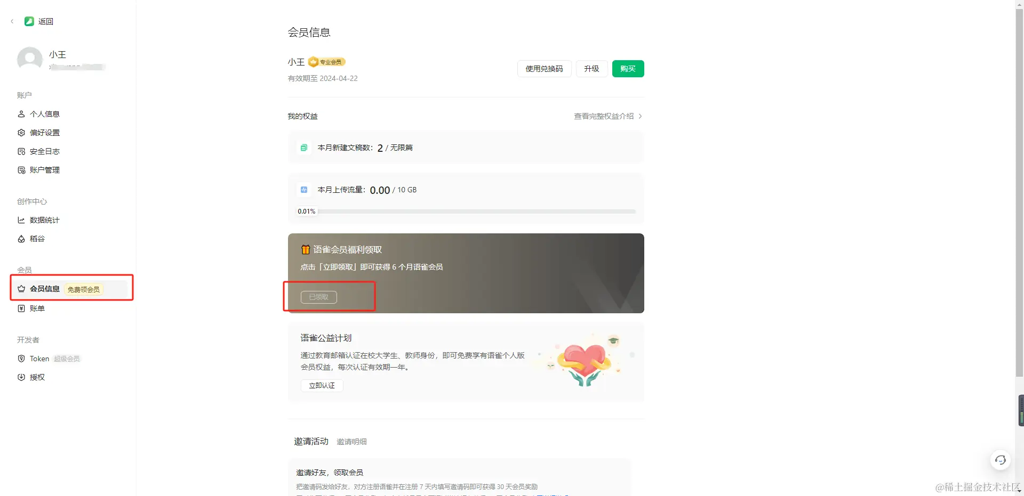Click the green document icon beside 本月新建文稿数
Viewport: 1024px width, 496px height.
(304, 148)
